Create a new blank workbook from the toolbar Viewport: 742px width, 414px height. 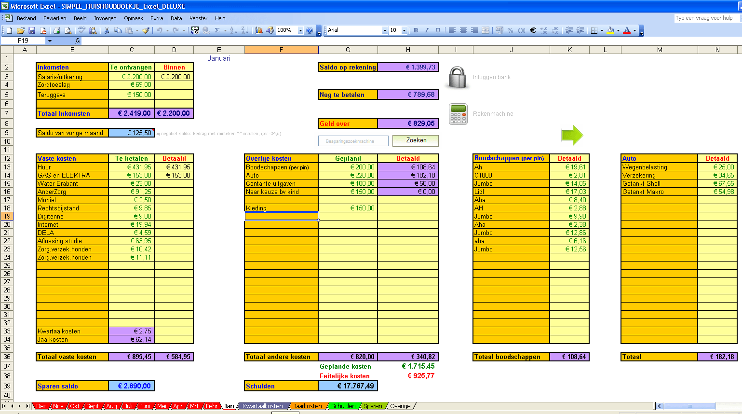click(x=10, y=30)
